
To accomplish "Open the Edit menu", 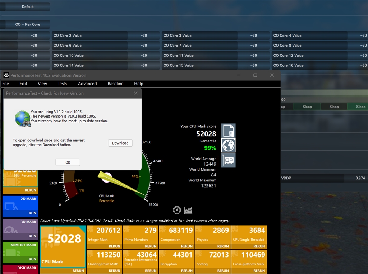I will click(23, 84).
